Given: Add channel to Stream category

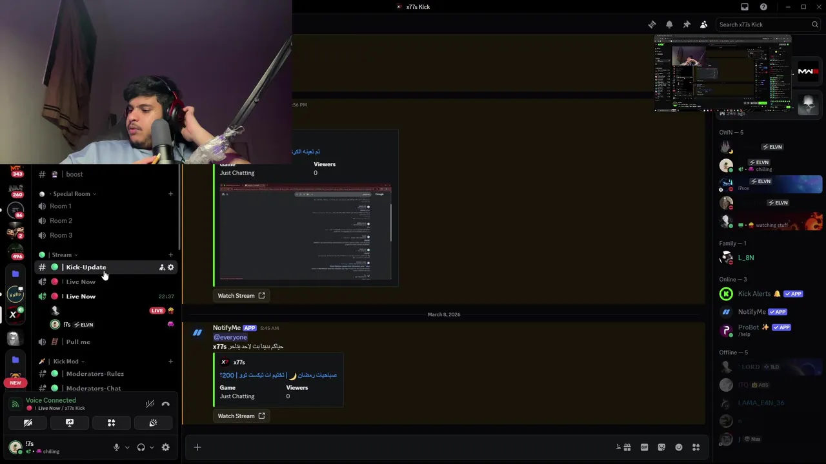Looking at the screenshot, I should [x=171, y=255].
